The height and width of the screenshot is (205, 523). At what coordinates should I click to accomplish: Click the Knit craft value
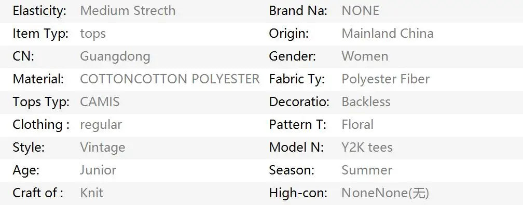click(92, 193)
